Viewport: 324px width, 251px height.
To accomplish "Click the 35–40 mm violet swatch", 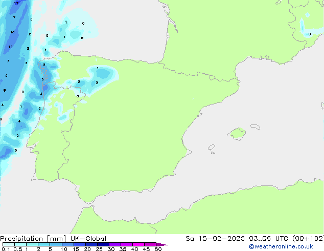I will point(127,244).
